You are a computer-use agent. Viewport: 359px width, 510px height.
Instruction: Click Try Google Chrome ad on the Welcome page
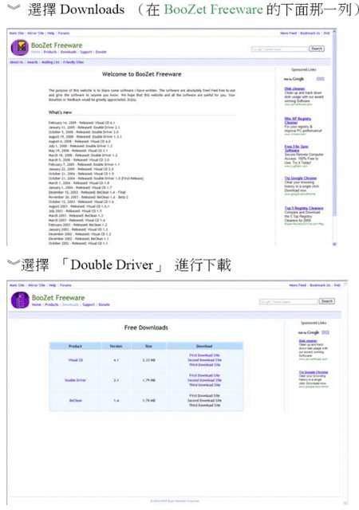coord(300,178)
